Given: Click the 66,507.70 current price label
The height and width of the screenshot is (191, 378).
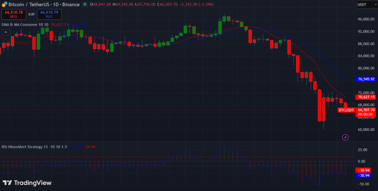Looking at the screenshot, I should 366,110.
